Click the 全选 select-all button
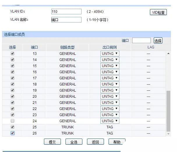The width and height of the screenshot is (177, 152). [74, 142]
